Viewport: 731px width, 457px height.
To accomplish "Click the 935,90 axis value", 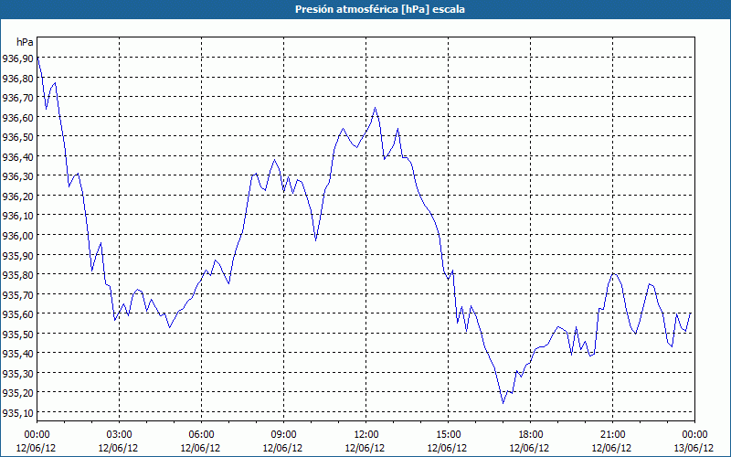I will pyautogui.click(x=17, y=255).
